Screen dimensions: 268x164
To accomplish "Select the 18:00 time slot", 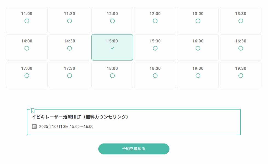I will (x=112, y=75).
